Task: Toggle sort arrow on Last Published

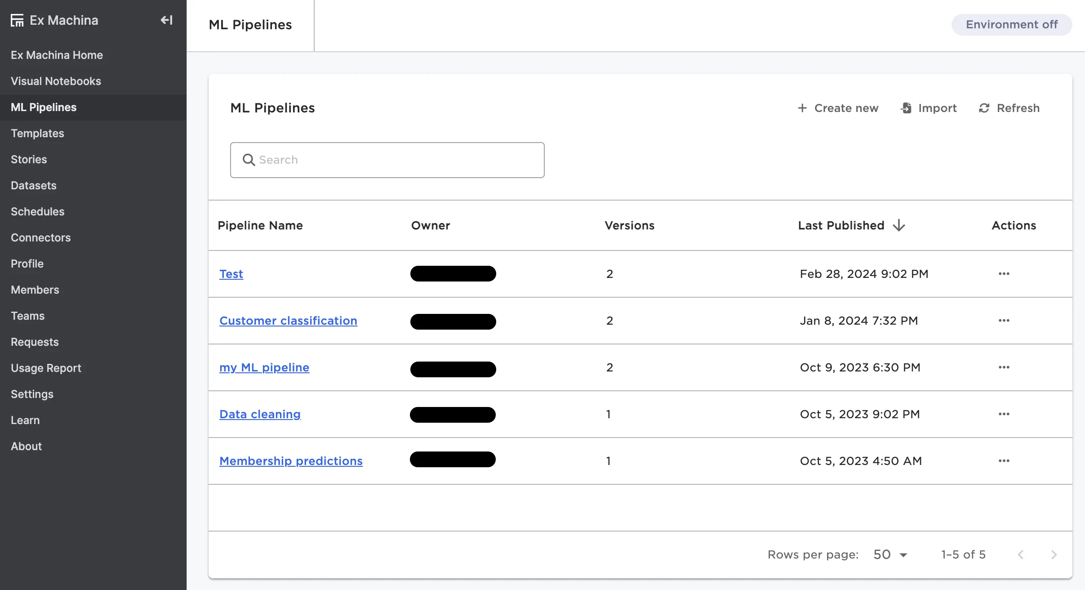Action: (x=899, y=225)
